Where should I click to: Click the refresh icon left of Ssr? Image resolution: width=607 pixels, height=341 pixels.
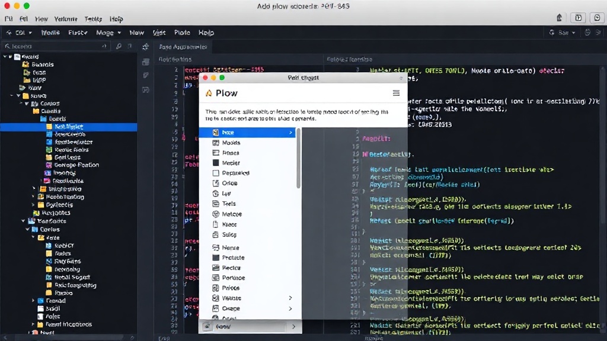click(x=552, y=33)
